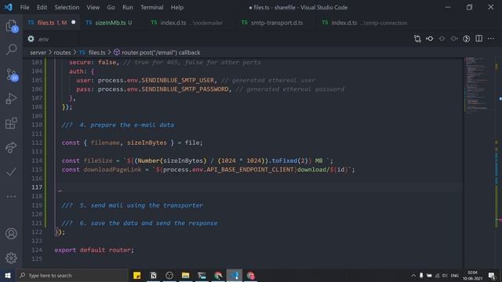Switch to the smtp-transport.d.ts tab
Viewport: 502px width, 282px height.
[x=277, y=23]
